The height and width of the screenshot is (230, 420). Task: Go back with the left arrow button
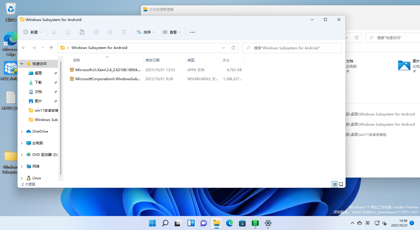click(24, 48)
